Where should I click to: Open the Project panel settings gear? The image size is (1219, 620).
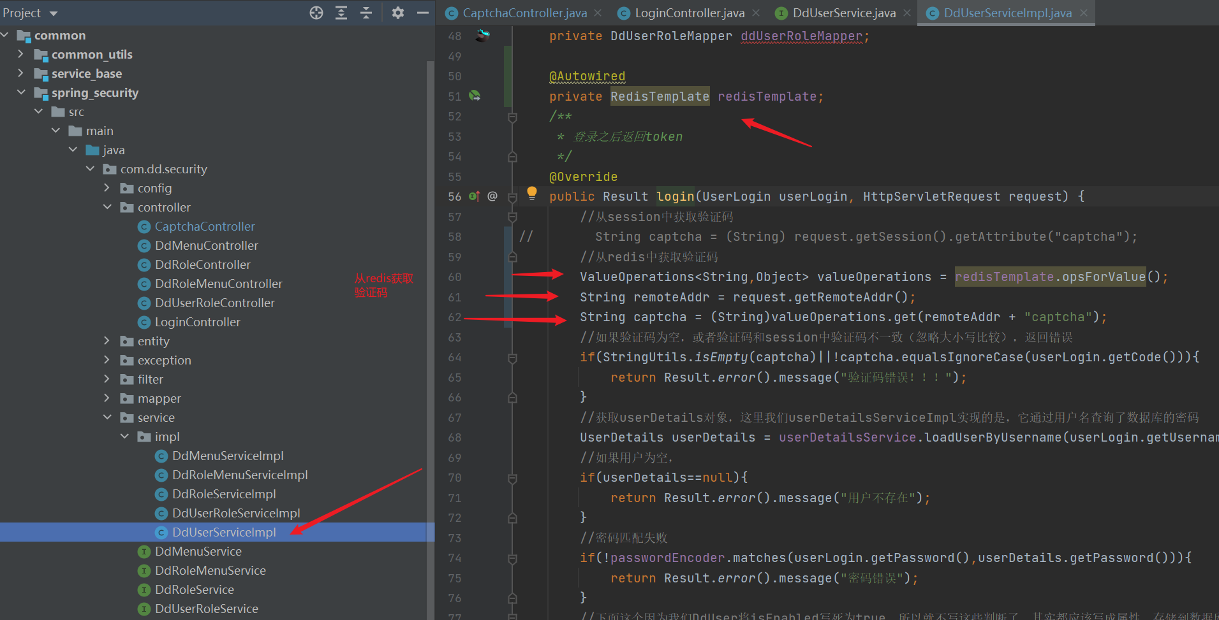point(397,12)
